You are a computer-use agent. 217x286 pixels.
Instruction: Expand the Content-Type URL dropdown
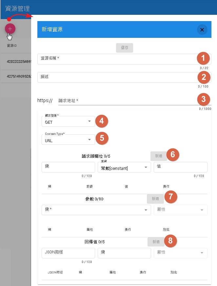click(x=68, y=140)
